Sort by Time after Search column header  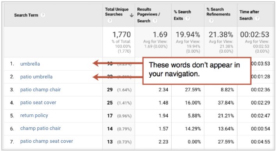point(249,15)
